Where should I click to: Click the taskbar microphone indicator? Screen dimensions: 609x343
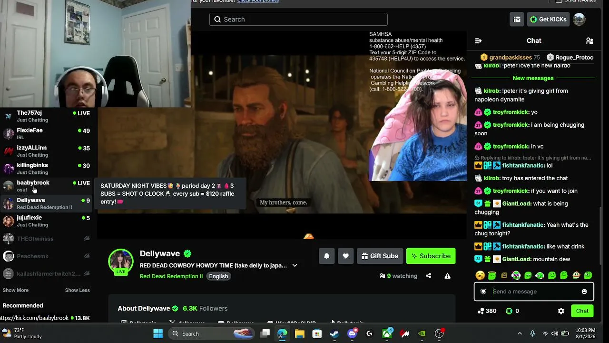click(x=532, y=333)
